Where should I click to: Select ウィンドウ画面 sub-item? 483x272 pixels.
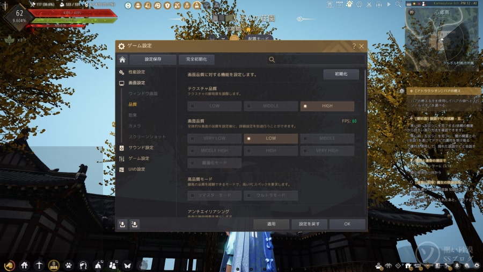pyautogui.click(x=143, y=94)
